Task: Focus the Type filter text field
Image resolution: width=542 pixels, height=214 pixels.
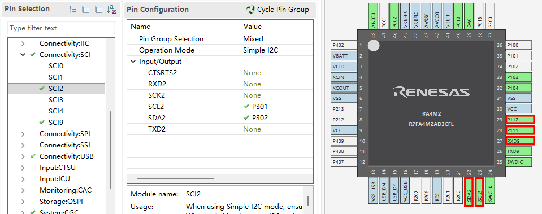Action: pyautogui.click(x=61, y=28)
